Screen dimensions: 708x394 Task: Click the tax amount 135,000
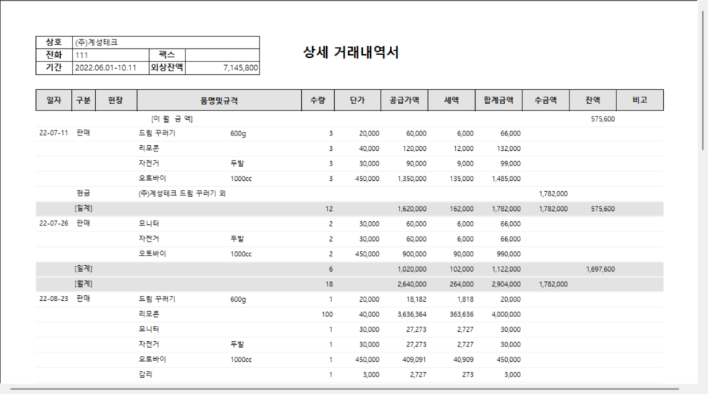[x=462, y=179]
